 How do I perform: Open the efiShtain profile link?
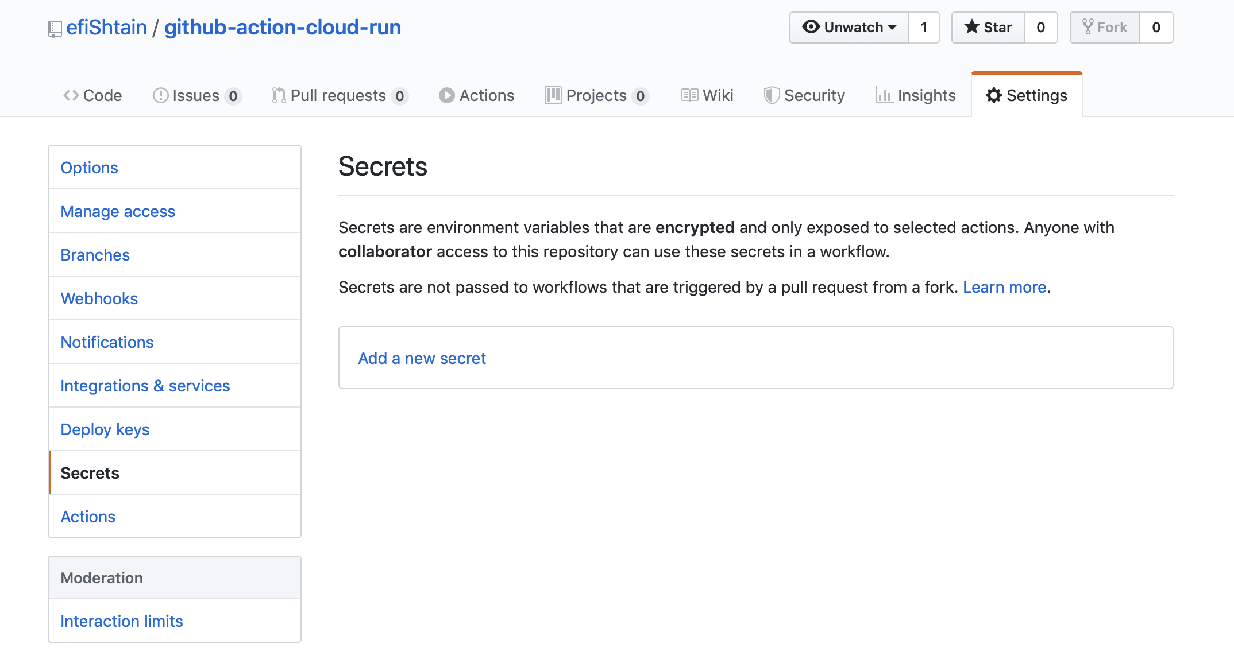click(107, 27)
